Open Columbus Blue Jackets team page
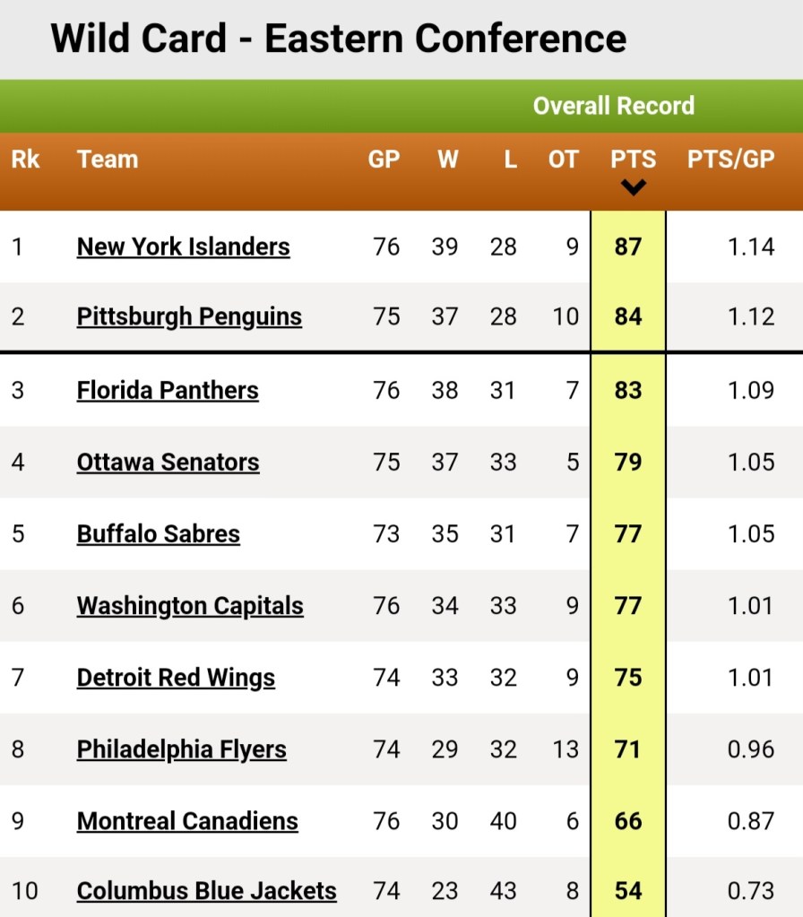Screen dimensions: 803x917 207,891
